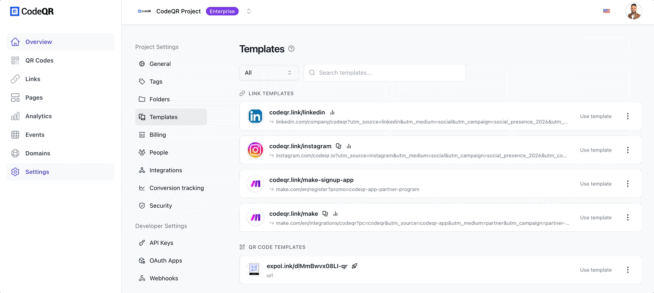Open General project settings

(x=171, y=64)
